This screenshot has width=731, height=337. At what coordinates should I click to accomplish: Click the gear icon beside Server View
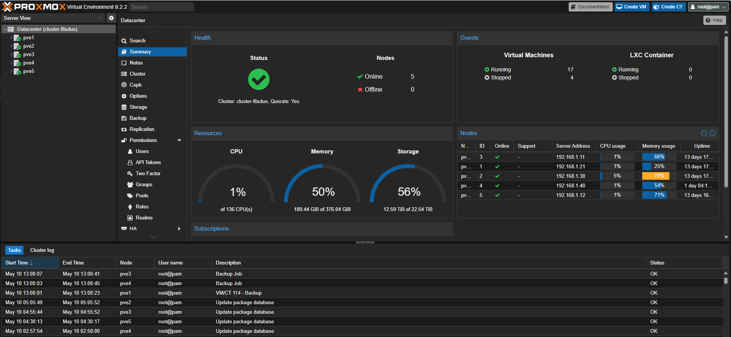coord(111,18)
